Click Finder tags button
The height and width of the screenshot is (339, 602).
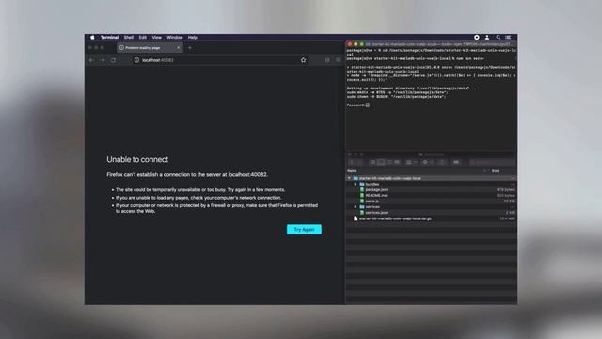tap(456, 162)
